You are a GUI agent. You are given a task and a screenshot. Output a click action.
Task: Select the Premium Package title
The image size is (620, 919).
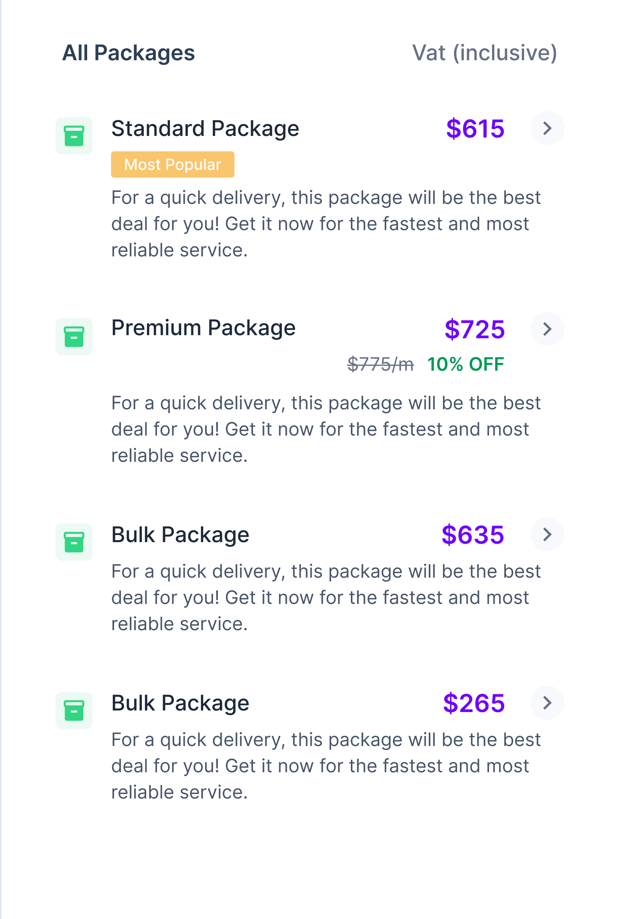pyautogui.click(x=203, y=328)
